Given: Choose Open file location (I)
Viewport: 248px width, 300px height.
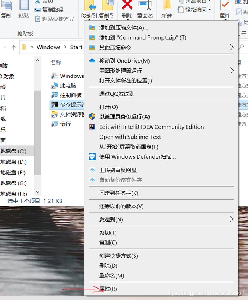Looking at the screenshot, I should pos(161,81).
